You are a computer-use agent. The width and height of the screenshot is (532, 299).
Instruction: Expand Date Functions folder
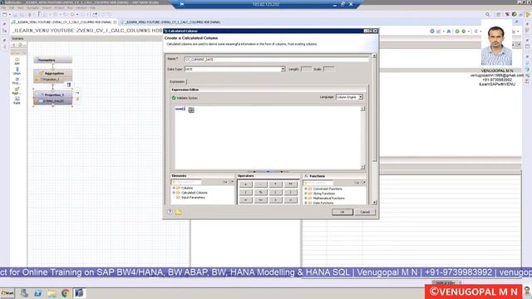[306, 203]
